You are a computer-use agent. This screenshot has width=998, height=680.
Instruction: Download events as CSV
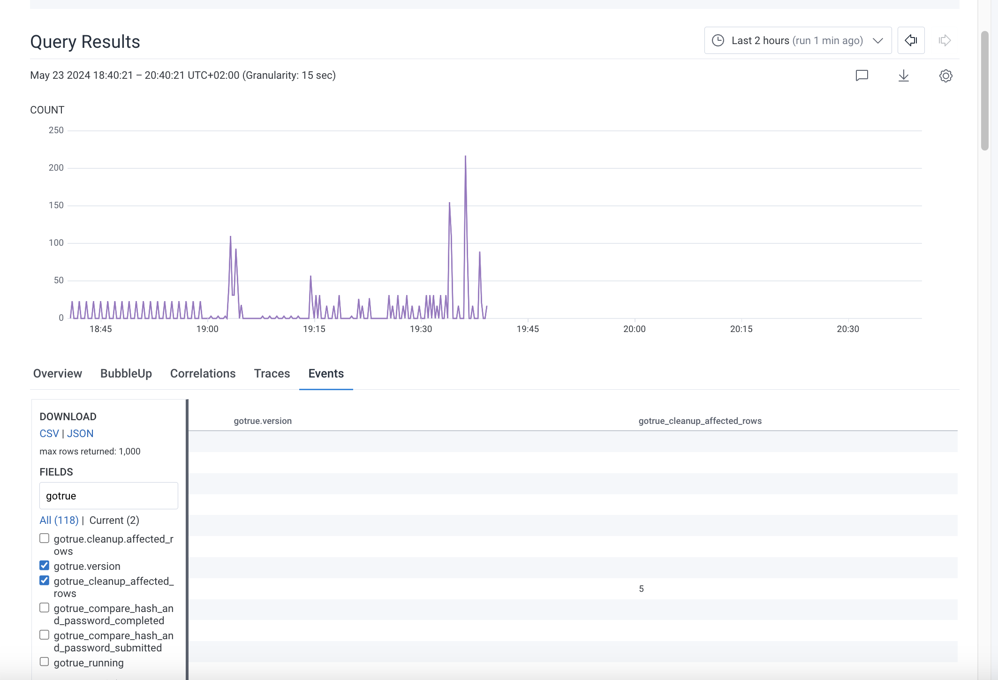49,433
